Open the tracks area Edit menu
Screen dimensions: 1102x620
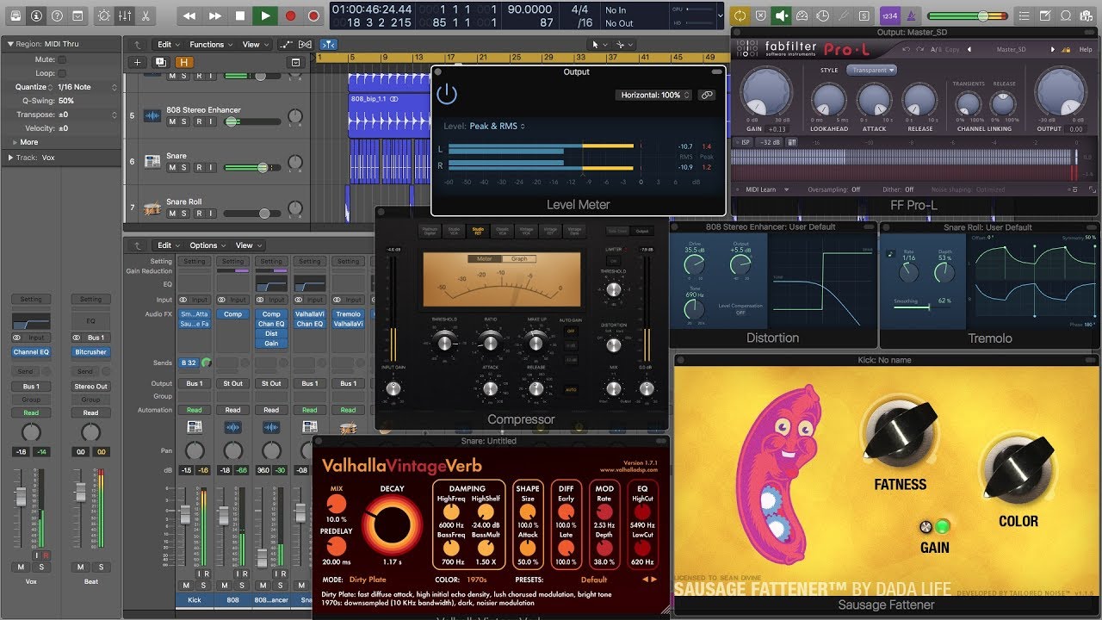click(168, 45)
